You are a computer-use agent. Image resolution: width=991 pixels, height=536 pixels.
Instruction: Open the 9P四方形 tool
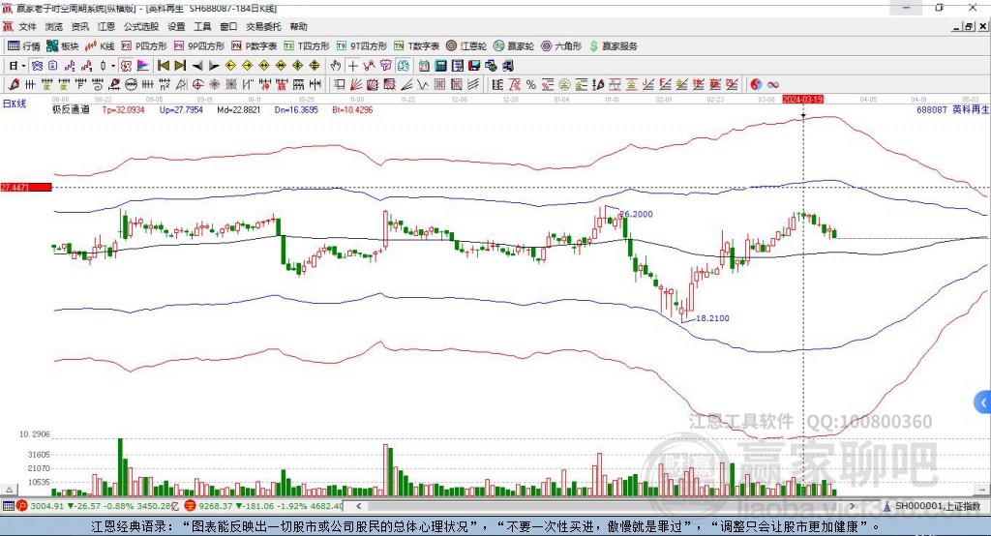pos(199,46)
